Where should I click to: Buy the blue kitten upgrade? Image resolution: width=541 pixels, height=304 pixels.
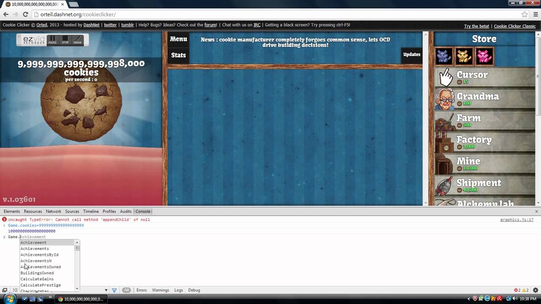[444, 56]
